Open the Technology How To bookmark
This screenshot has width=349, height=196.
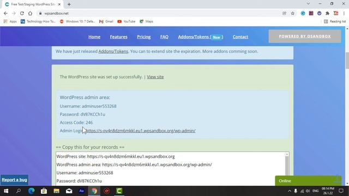38,21
